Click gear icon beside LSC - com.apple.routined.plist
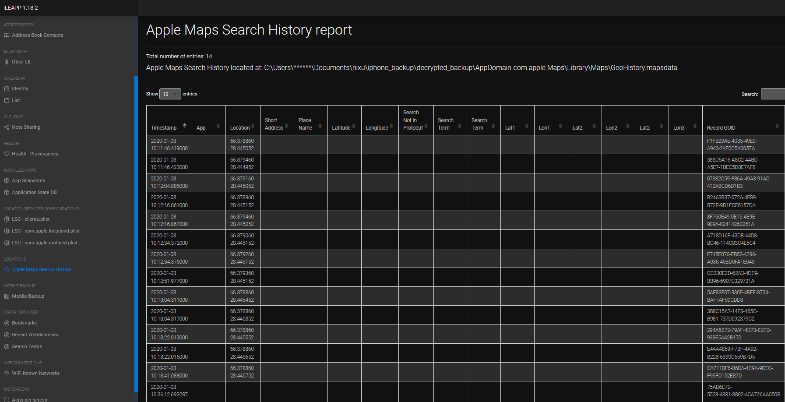Viewport: 785px width, 402px height. [7, 243]
